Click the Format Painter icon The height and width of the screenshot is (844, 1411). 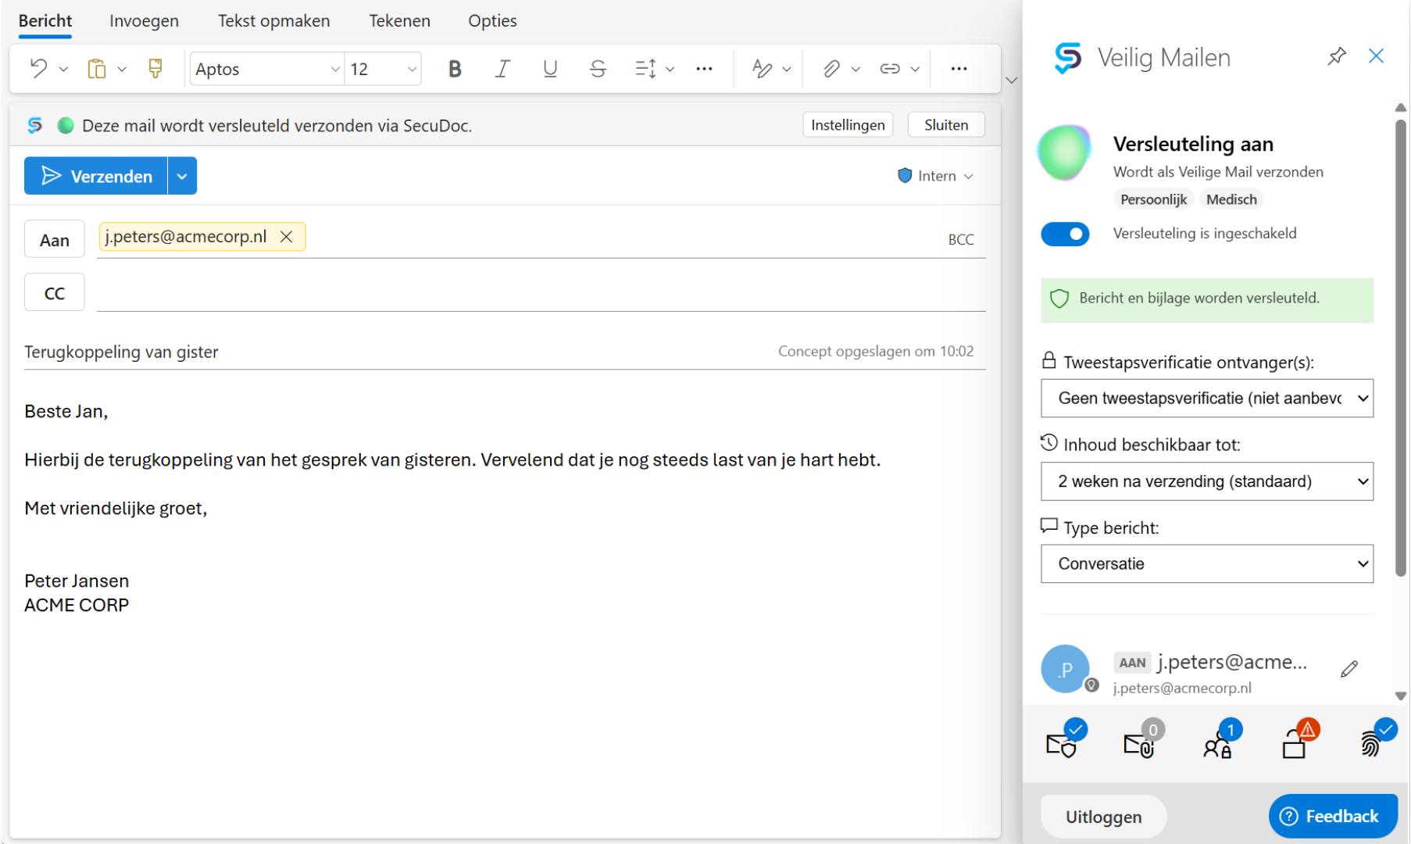(155, 69)
